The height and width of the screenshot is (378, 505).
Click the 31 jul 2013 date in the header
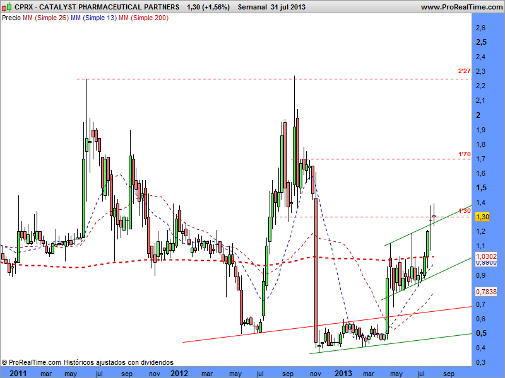coord(288,7)
